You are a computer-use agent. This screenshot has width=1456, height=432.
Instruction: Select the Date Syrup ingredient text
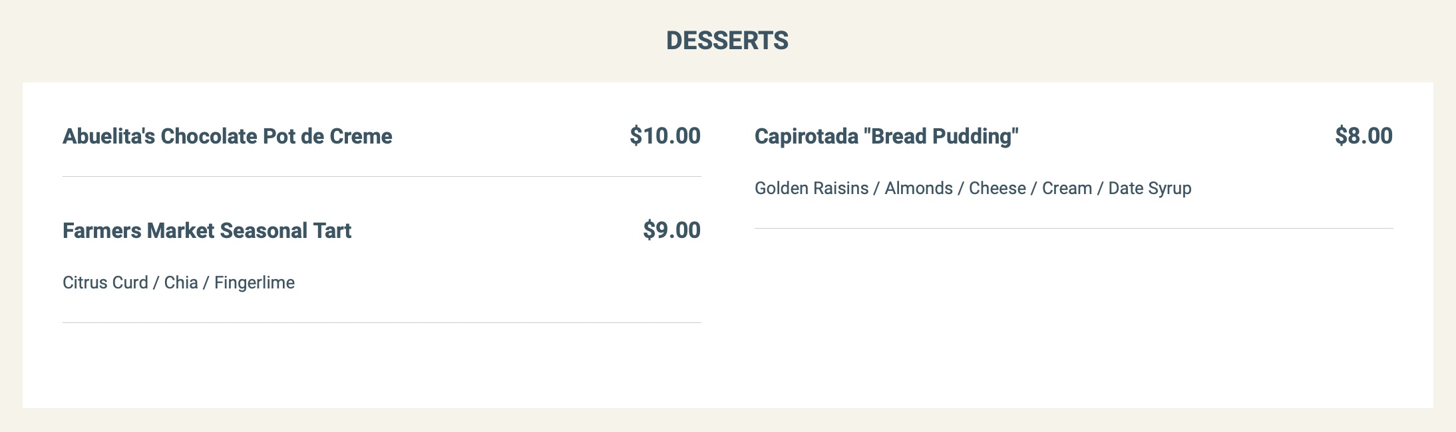click(1149, 188)
